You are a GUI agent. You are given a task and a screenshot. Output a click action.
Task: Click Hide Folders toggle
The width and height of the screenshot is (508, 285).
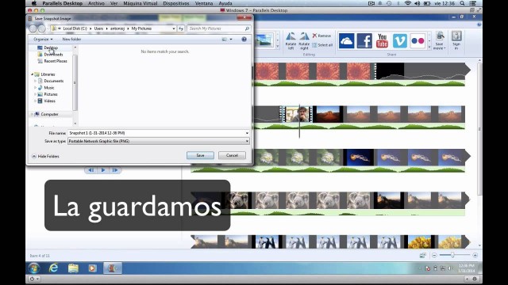45,156
